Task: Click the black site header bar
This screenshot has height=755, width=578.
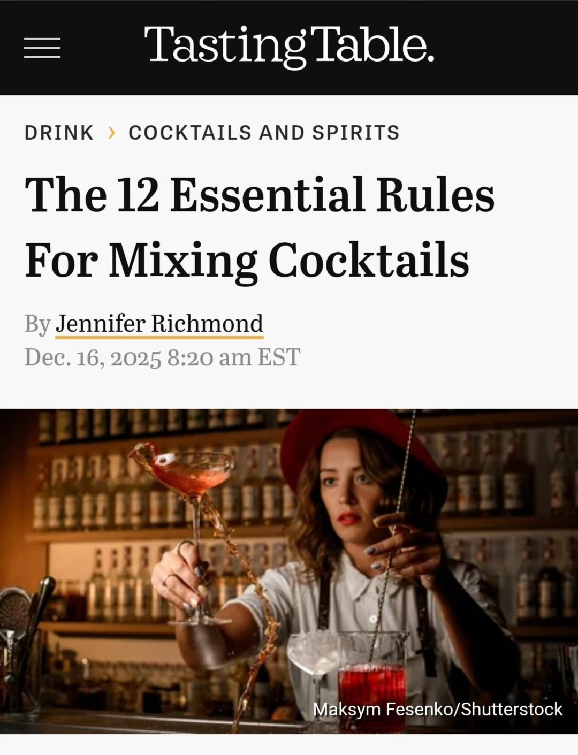Action: point(289,48)
